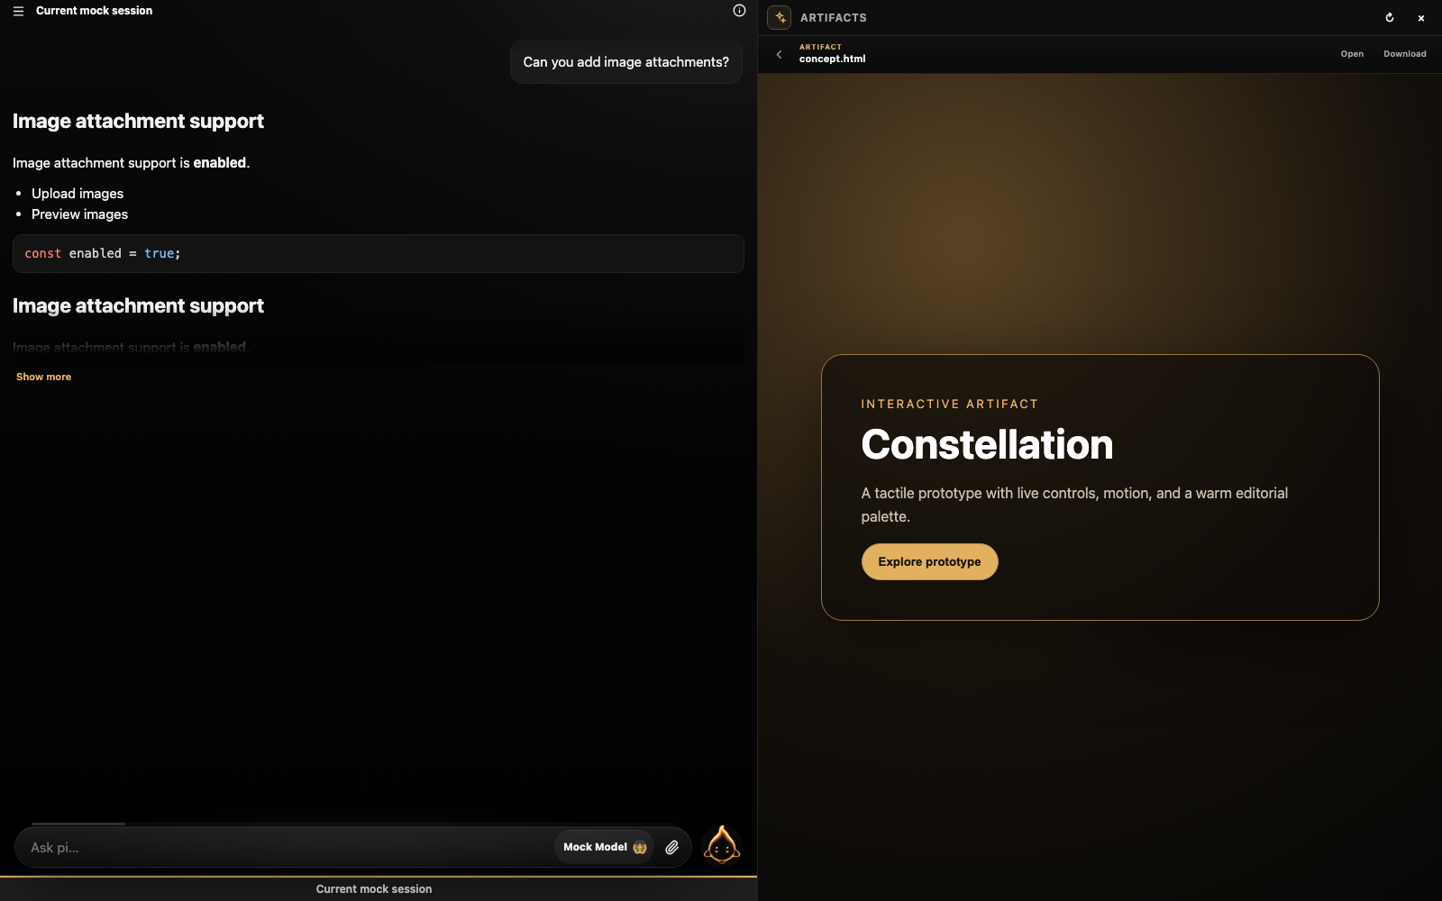Open the hamburger sidebar menu
Image resolution: width=1442 pixels, height=901 pixels.
point(18,11)
